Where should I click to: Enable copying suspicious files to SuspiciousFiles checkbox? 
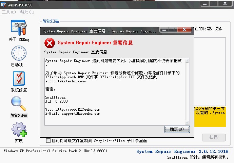pos(48,140)
